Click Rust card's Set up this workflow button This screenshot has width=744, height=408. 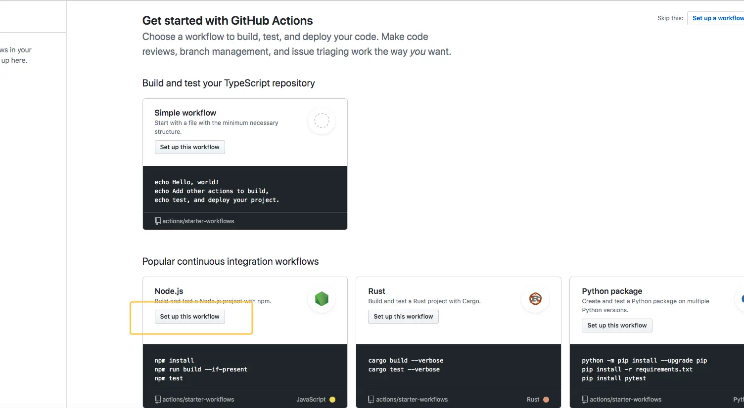coord(403,317)
